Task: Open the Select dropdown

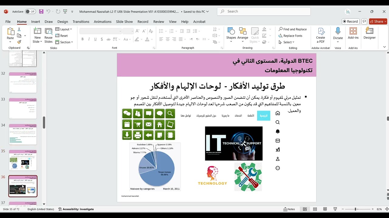Action: tap(286, 42)
